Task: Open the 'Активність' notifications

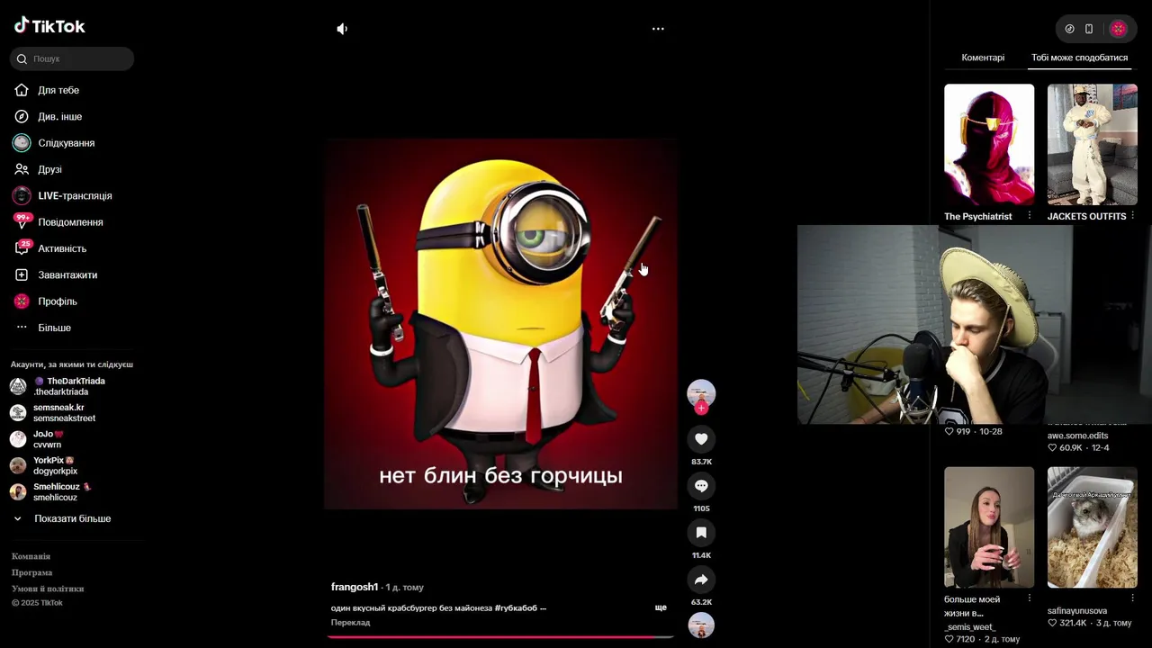Action: click(62, 248)
